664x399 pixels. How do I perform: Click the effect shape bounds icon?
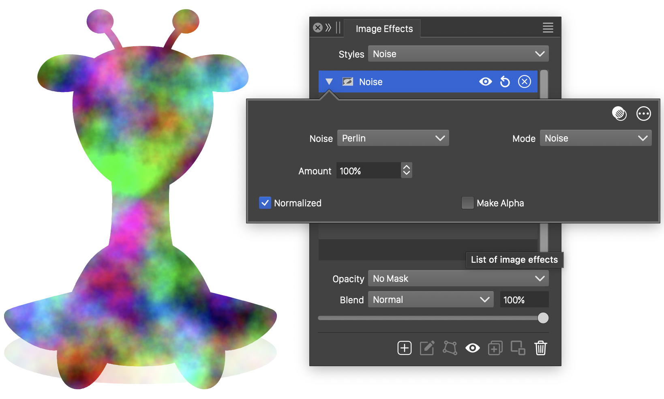450,348
